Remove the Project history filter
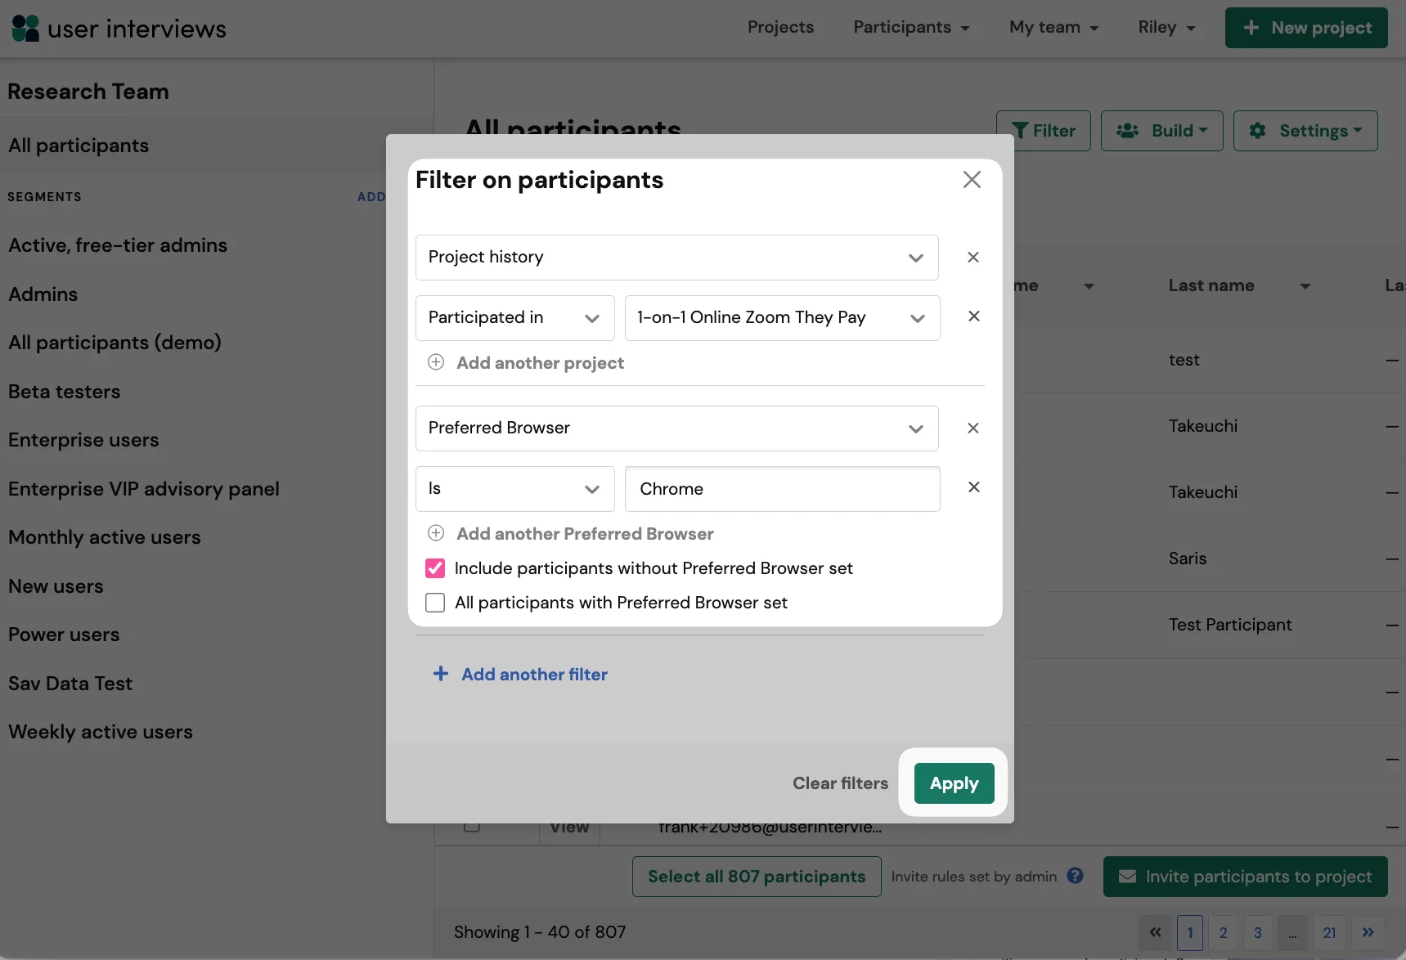This screenshot has width=1406, height=960. [973, 258]
